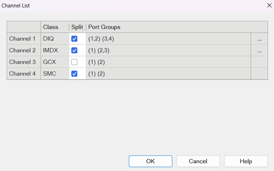274x171 pixels.
Task: Select the Channel 4 row header
Action: [24, 73]
